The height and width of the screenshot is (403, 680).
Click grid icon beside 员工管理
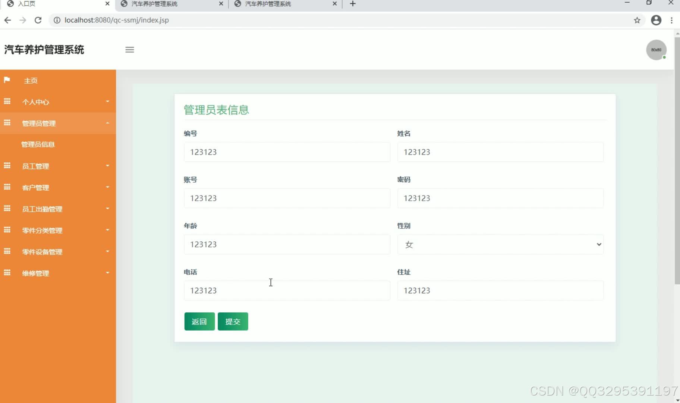(7, 166)
